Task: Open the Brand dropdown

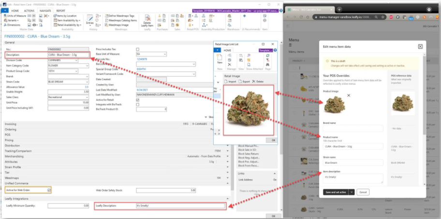Action: (x=87, y=76)
